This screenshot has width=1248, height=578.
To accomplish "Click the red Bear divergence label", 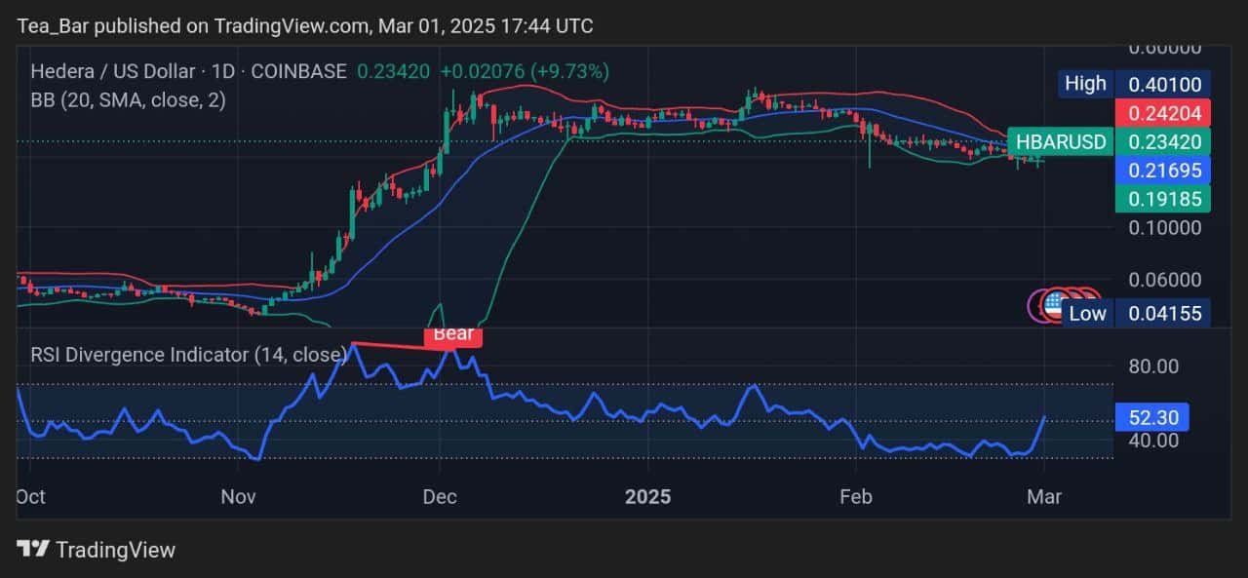I will pos(453,335).
